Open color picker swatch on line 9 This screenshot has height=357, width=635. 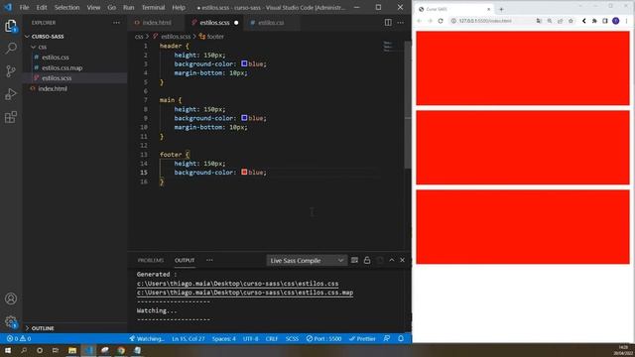[x=244, y=118]
